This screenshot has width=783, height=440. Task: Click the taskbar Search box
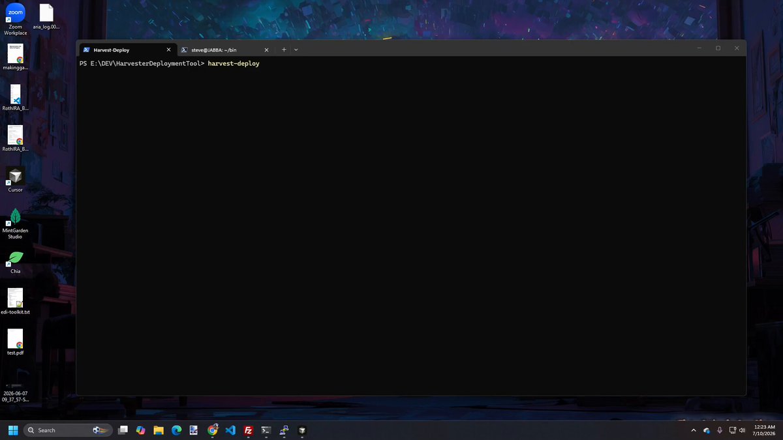click(x=67, y=430)
